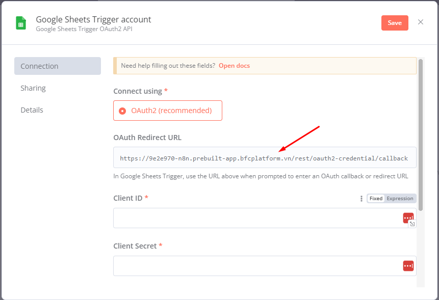
Task: Click the Google Sheets logo icon
Action: [x=21, y=23]
